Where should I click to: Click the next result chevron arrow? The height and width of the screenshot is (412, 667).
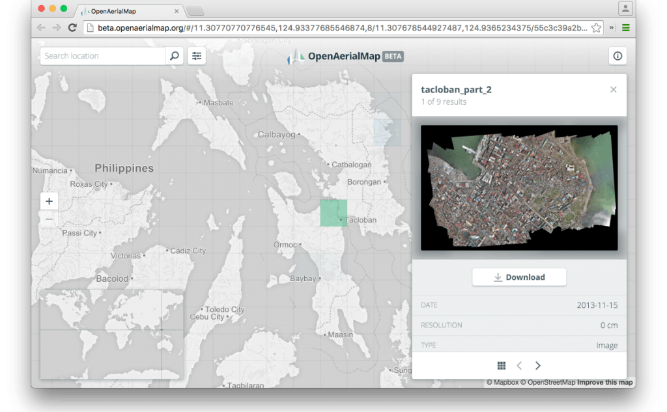coord(538,365)
